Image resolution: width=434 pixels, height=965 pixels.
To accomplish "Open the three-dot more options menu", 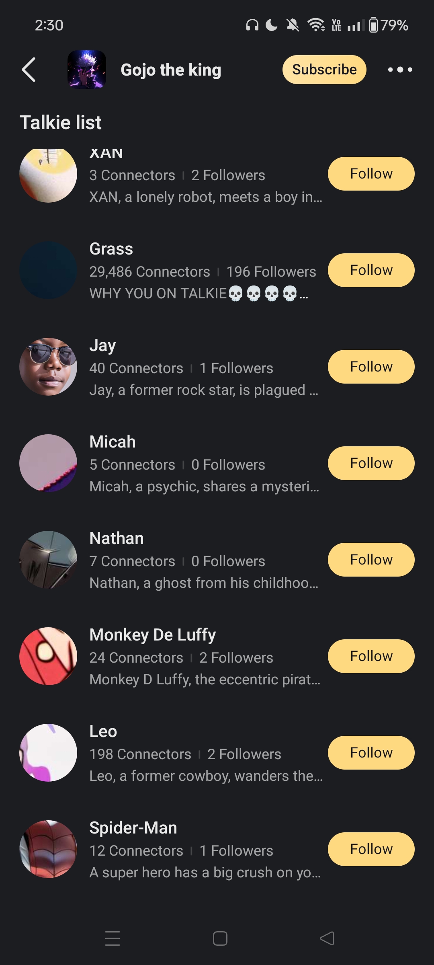I will [x=400, y=70].
